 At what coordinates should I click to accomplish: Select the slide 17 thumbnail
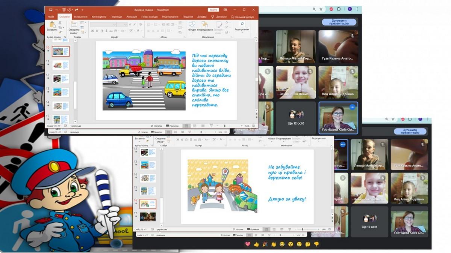click(x=148, y=217)
